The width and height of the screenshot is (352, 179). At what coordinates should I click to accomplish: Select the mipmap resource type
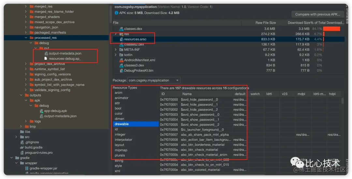tap(121, 150)
